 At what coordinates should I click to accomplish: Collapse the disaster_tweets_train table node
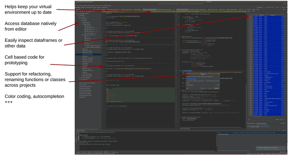click(82, 35)
